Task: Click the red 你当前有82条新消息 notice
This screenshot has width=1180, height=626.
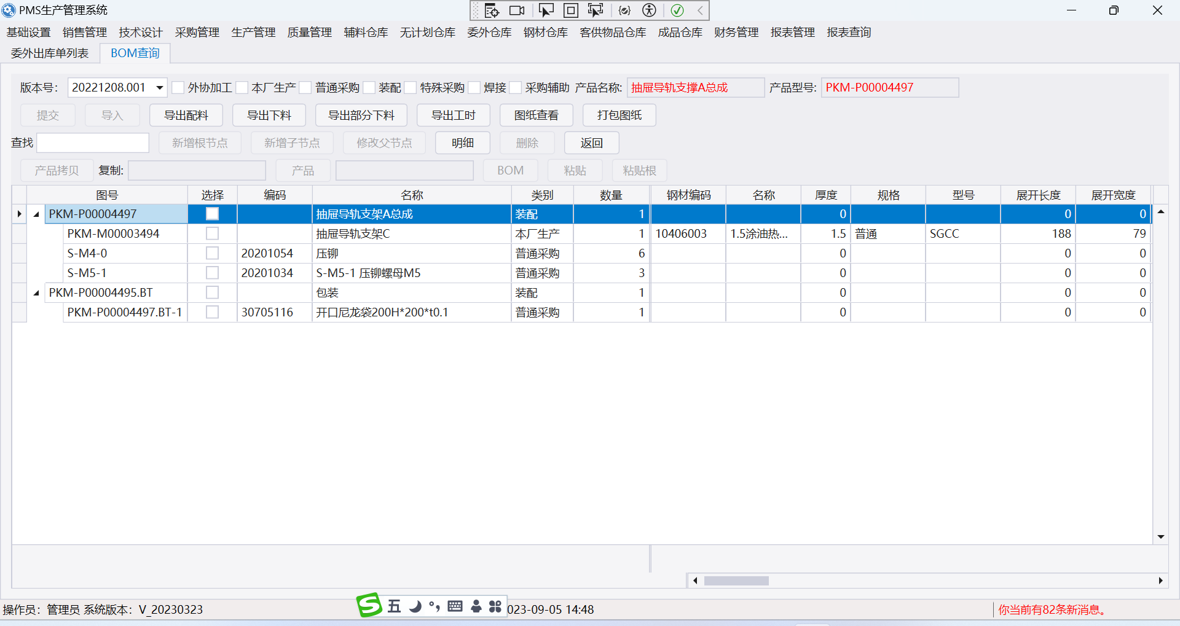Action: (x=1053, y=609)
